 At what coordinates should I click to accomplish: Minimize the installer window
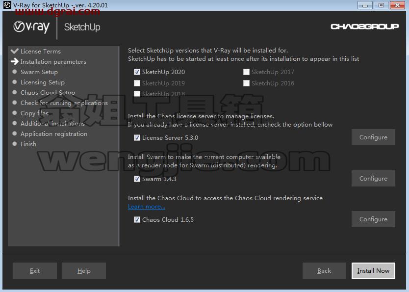tap(365, 5)
